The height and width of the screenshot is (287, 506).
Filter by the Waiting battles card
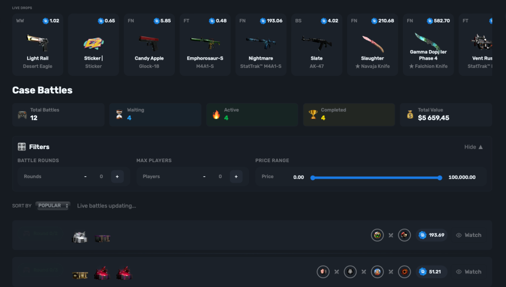pyautogui.click(x=155, y=114)
